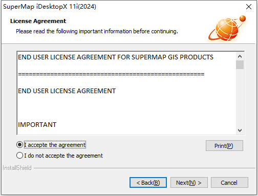Click the "Please read the following" instruction text
Viewport: 258px width, 196px height.
pos(97,31)
